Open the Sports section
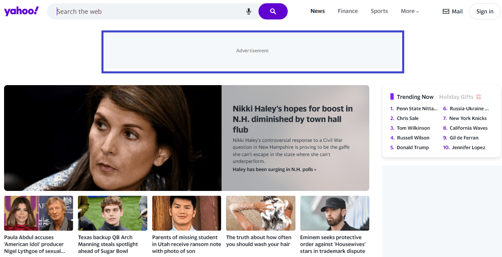The height and width of the screenshot is (257, 502). pos(379,11)
